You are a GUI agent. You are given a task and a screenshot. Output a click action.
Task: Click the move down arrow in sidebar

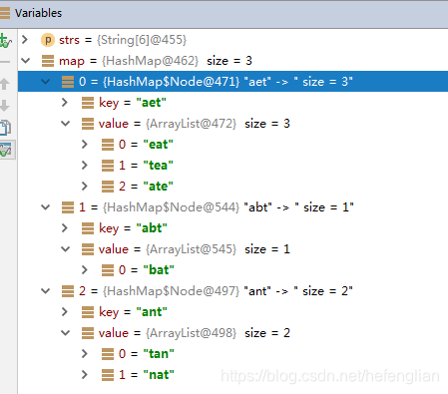point(5,106)
